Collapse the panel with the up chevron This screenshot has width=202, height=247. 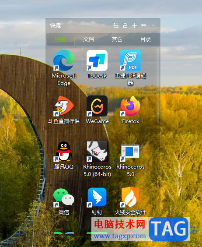click(153, 25)
